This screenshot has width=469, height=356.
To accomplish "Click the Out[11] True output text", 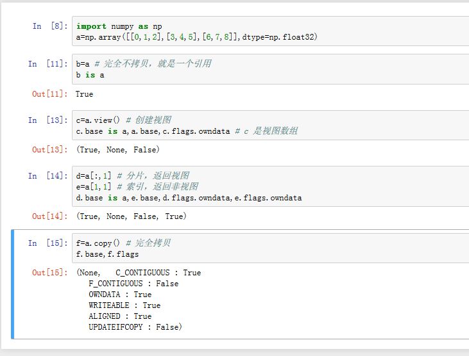I will point(84,94).
